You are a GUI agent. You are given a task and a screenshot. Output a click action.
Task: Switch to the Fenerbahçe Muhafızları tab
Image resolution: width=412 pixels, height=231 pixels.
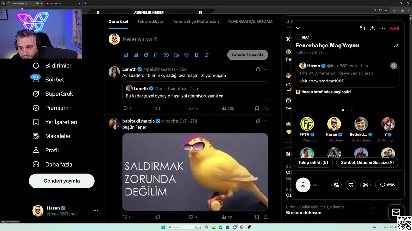[x=196, y=21]
